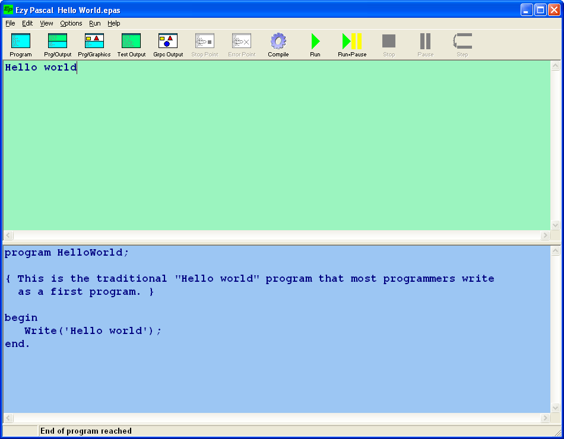Run the current program

(x=315, y=40)
